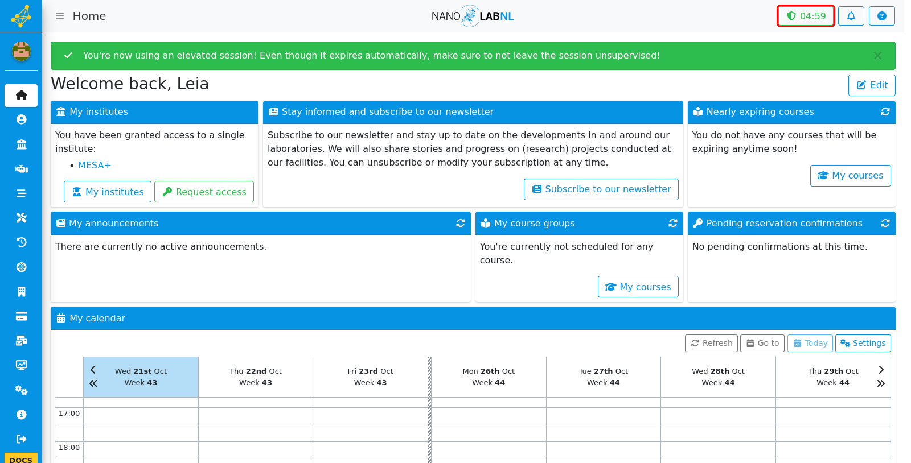
Task: Open the Home page in sidebar
Action: (x=21, y=95)
